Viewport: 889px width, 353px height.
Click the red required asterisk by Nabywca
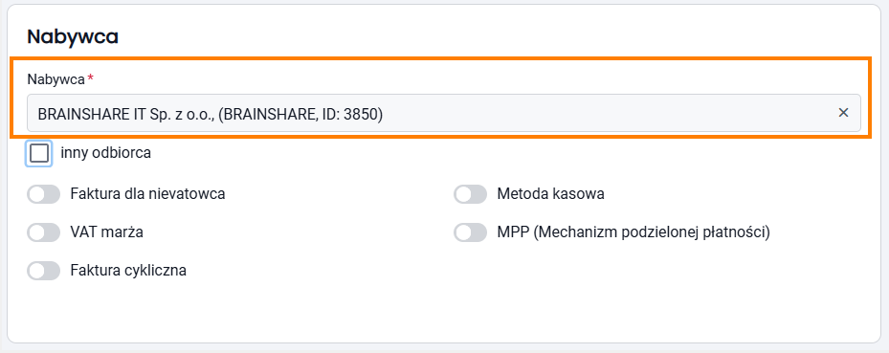pyautogui.click(x=90, y=78)
